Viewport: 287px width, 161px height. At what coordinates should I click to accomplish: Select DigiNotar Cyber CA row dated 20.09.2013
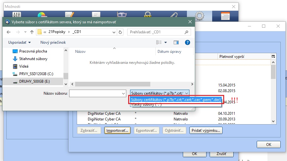(174, 119)
